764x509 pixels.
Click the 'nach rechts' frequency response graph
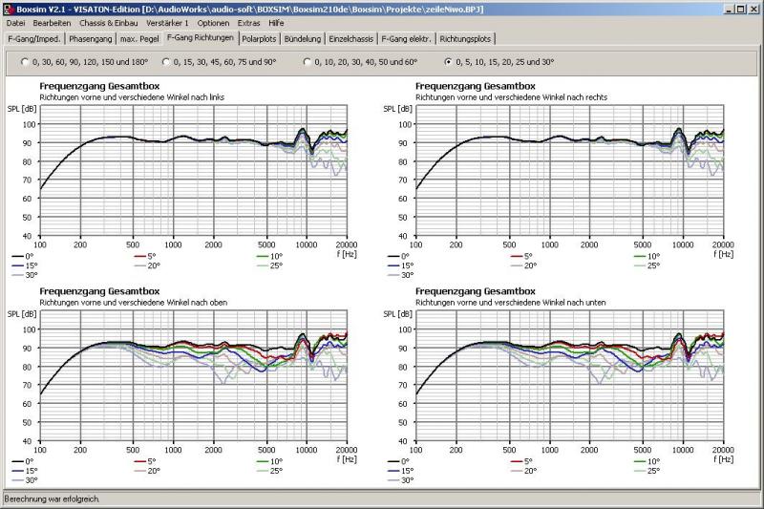click(x=569, y=171)
